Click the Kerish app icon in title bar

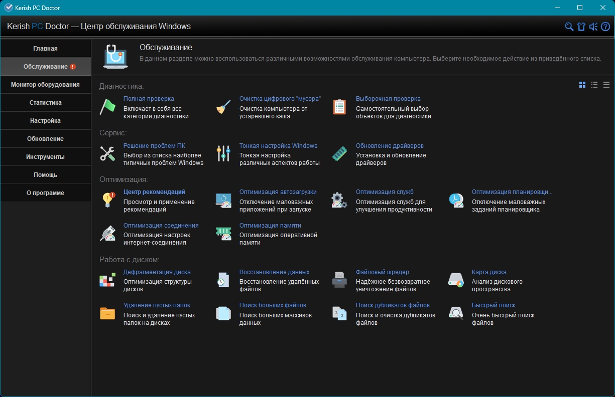(8, 8)
